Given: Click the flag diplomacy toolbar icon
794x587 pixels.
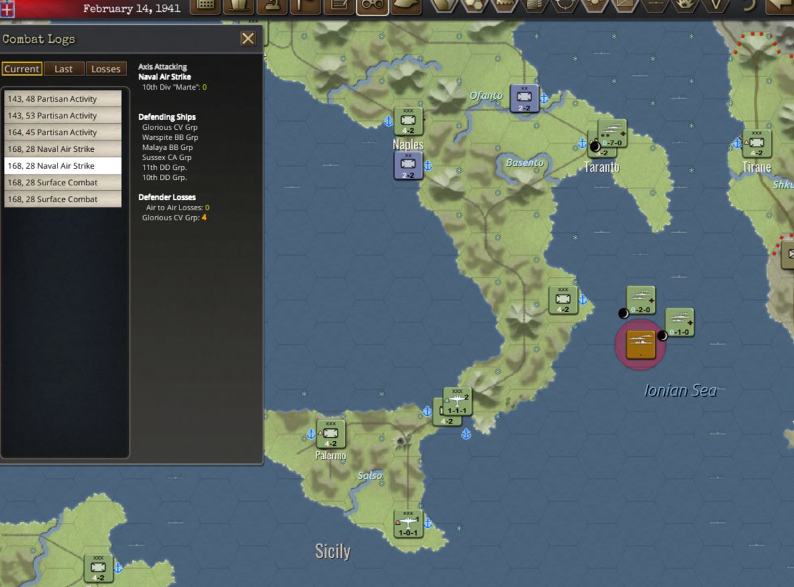Looking at the screenshot, I should [305, 6].
